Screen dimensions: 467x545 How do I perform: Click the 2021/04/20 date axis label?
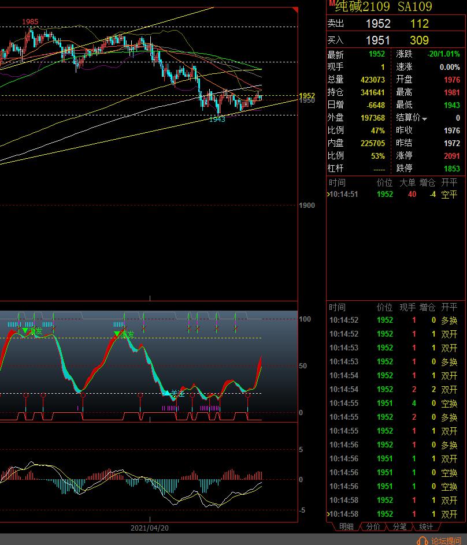tap(150, 528)
